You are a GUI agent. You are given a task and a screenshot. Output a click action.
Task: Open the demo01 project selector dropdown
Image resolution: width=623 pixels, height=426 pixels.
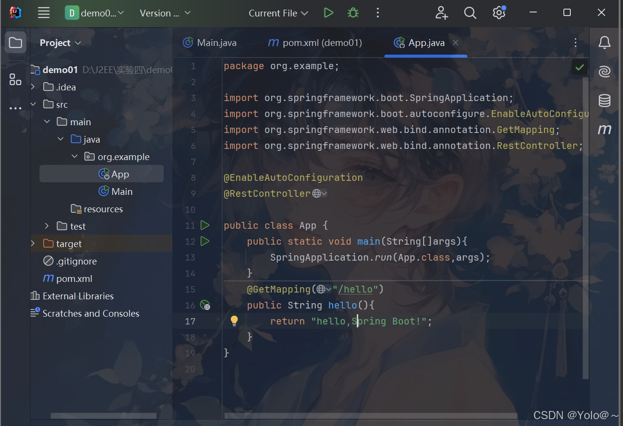(94, 13)
